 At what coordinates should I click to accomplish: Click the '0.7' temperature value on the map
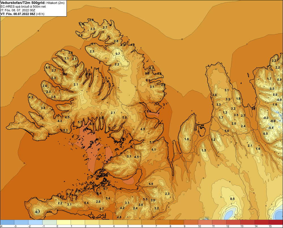pyautogui.click(x=118, y=54)
